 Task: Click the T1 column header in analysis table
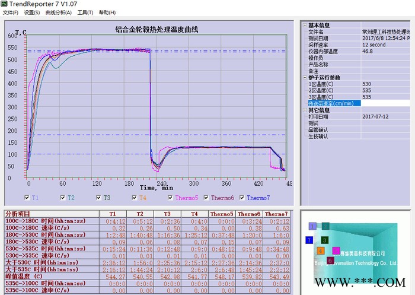pyautogui.click(x=113, y=214)
